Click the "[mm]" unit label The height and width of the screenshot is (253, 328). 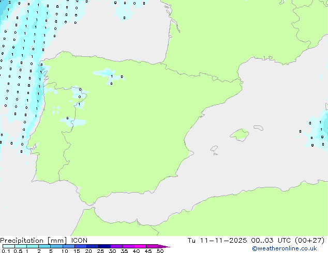tap(57, 241)
